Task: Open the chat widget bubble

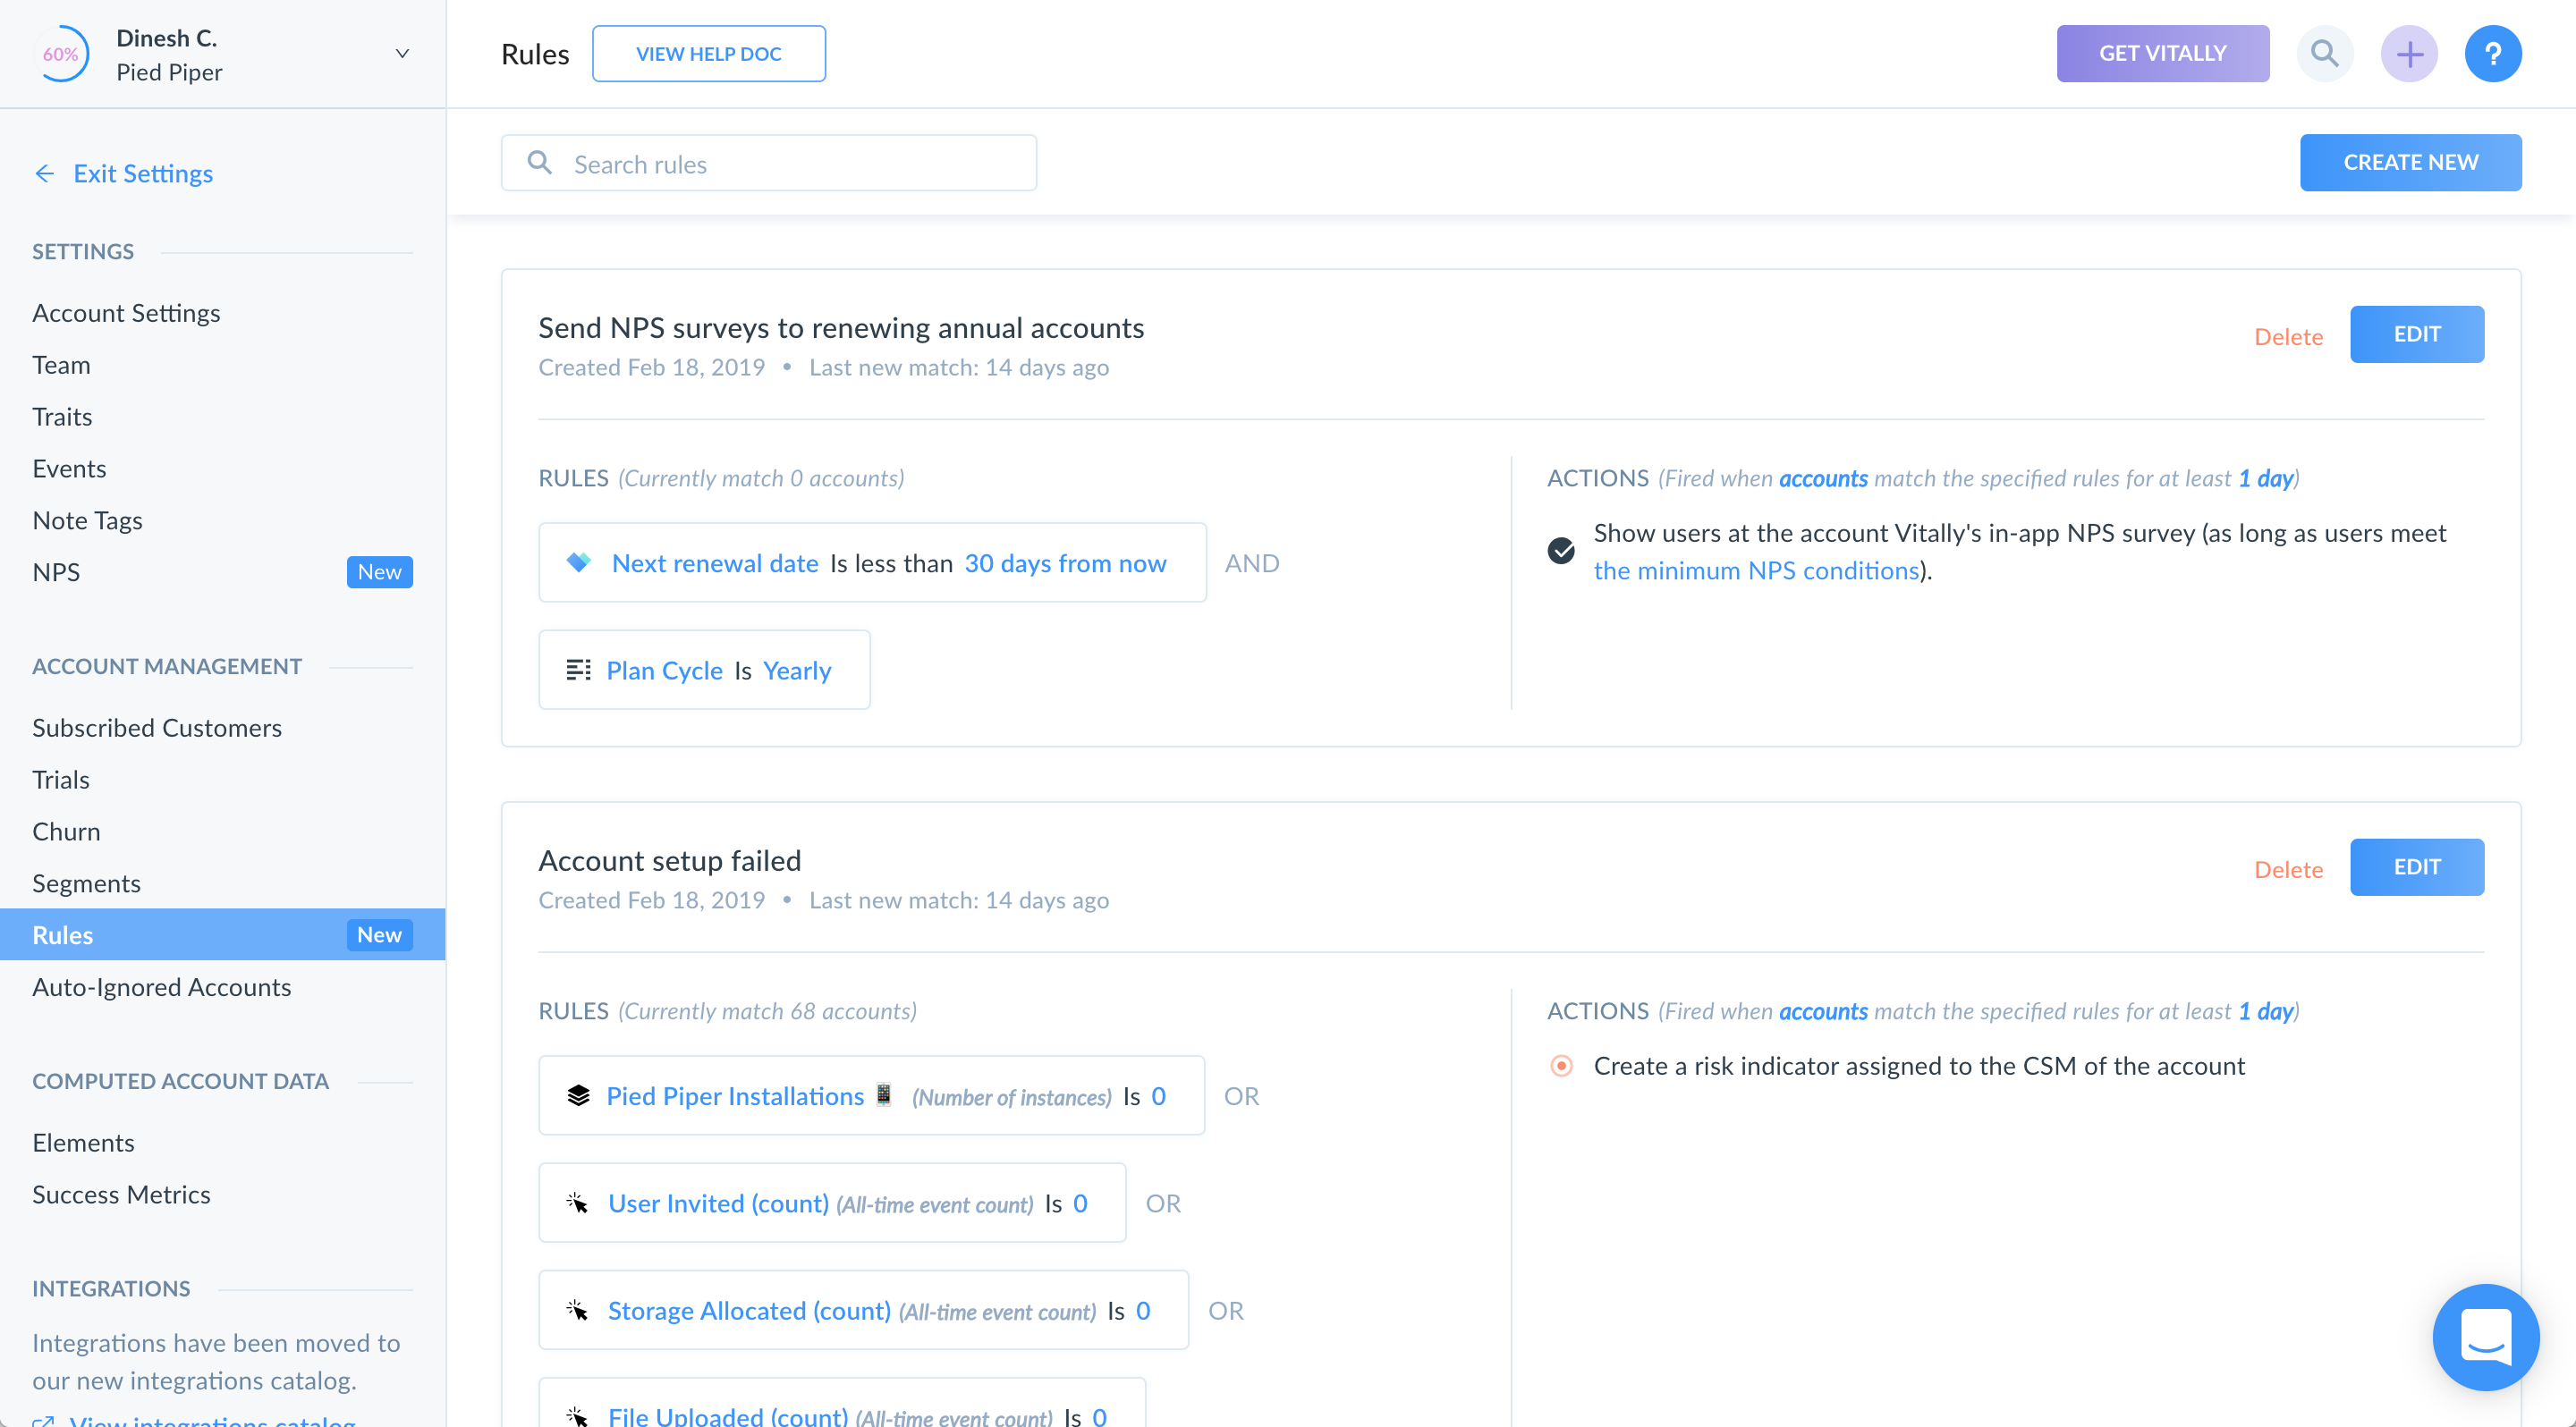Action: (2485, 1336)
